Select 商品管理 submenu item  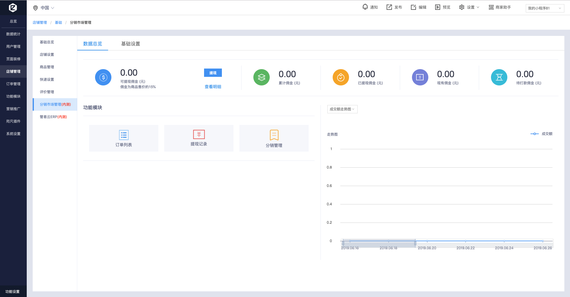point(55,67)
